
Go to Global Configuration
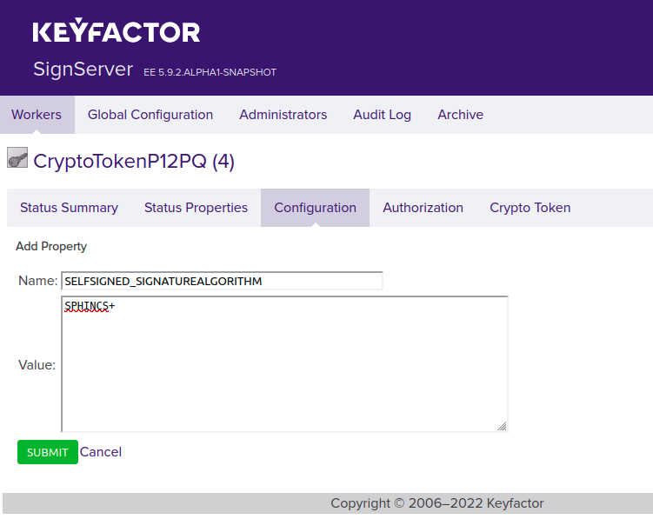tap(150, 115)
